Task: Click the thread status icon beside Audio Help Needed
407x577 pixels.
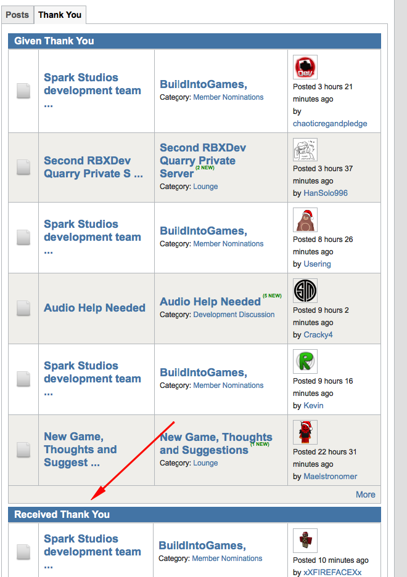Action: pyautogui.click(x=23, y=309)
